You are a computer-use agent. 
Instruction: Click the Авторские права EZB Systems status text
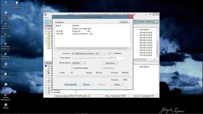click(x=73, y=96)
